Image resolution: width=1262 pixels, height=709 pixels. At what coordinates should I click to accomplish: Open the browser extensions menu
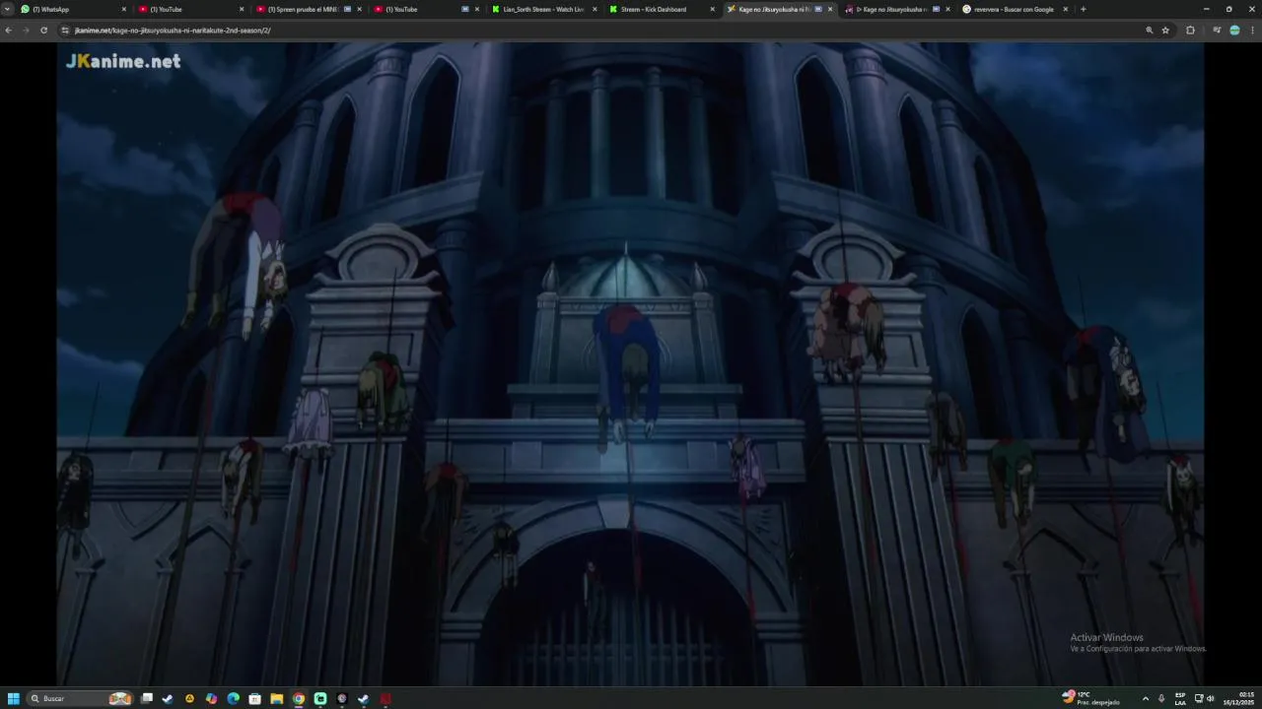[x=1190, y=31]
